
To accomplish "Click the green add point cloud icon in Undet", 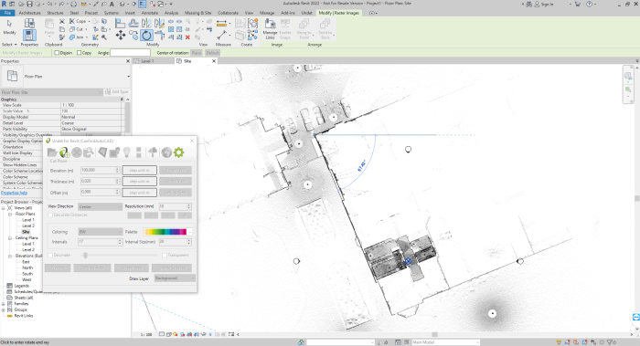I will pos(64,152).
